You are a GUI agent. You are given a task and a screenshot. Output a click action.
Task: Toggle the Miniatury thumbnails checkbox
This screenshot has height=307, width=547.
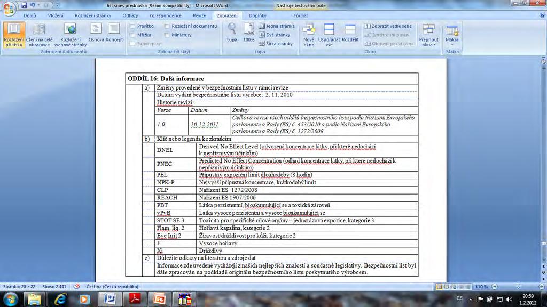[x=167, y=35]
